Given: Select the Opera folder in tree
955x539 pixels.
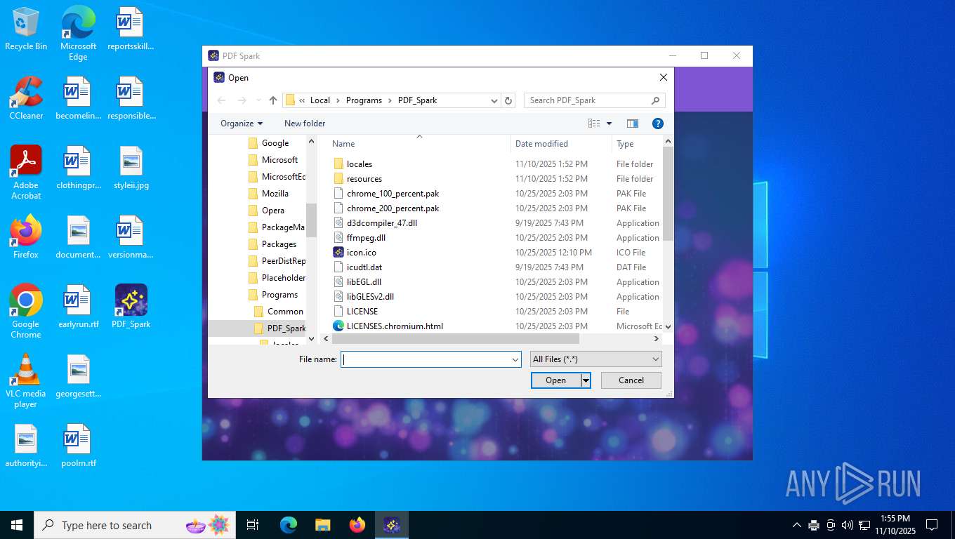Looking at the screenshot, I should pos(273,211).
